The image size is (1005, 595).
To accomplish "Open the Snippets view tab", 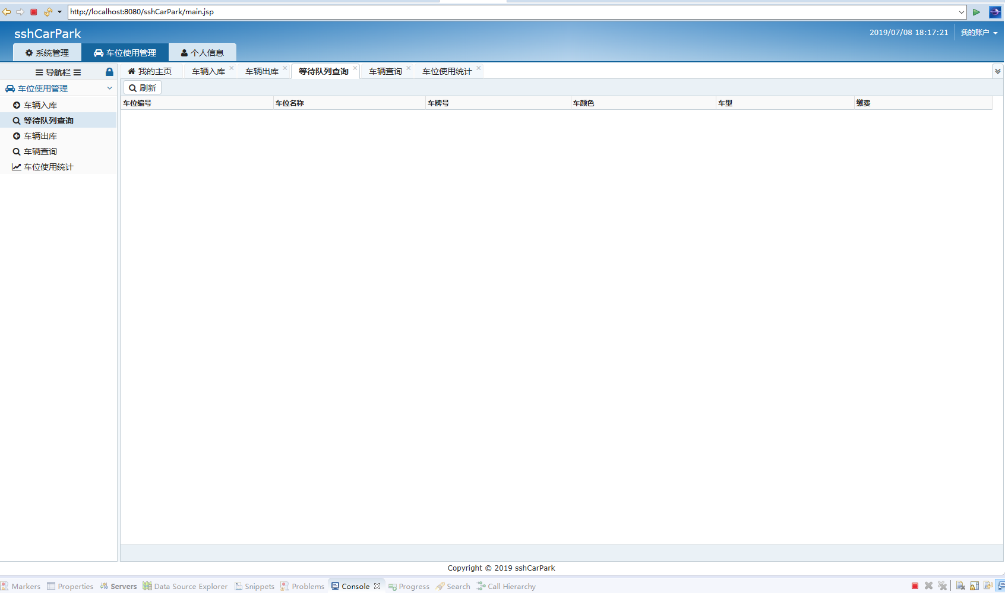I will click(x=254, y=587).
